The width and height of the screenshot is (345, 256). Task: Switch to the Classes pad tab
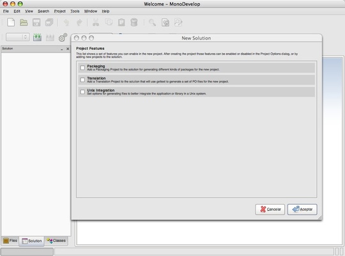(x=56, y=241)
